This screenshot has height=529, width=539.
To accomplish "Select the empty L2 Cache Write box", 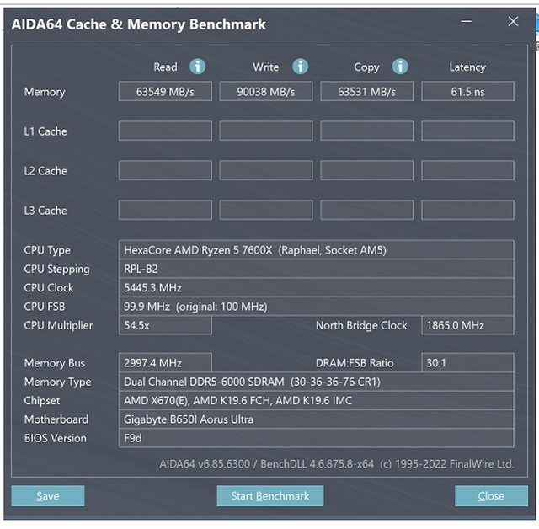I will (x=266, y=170).
